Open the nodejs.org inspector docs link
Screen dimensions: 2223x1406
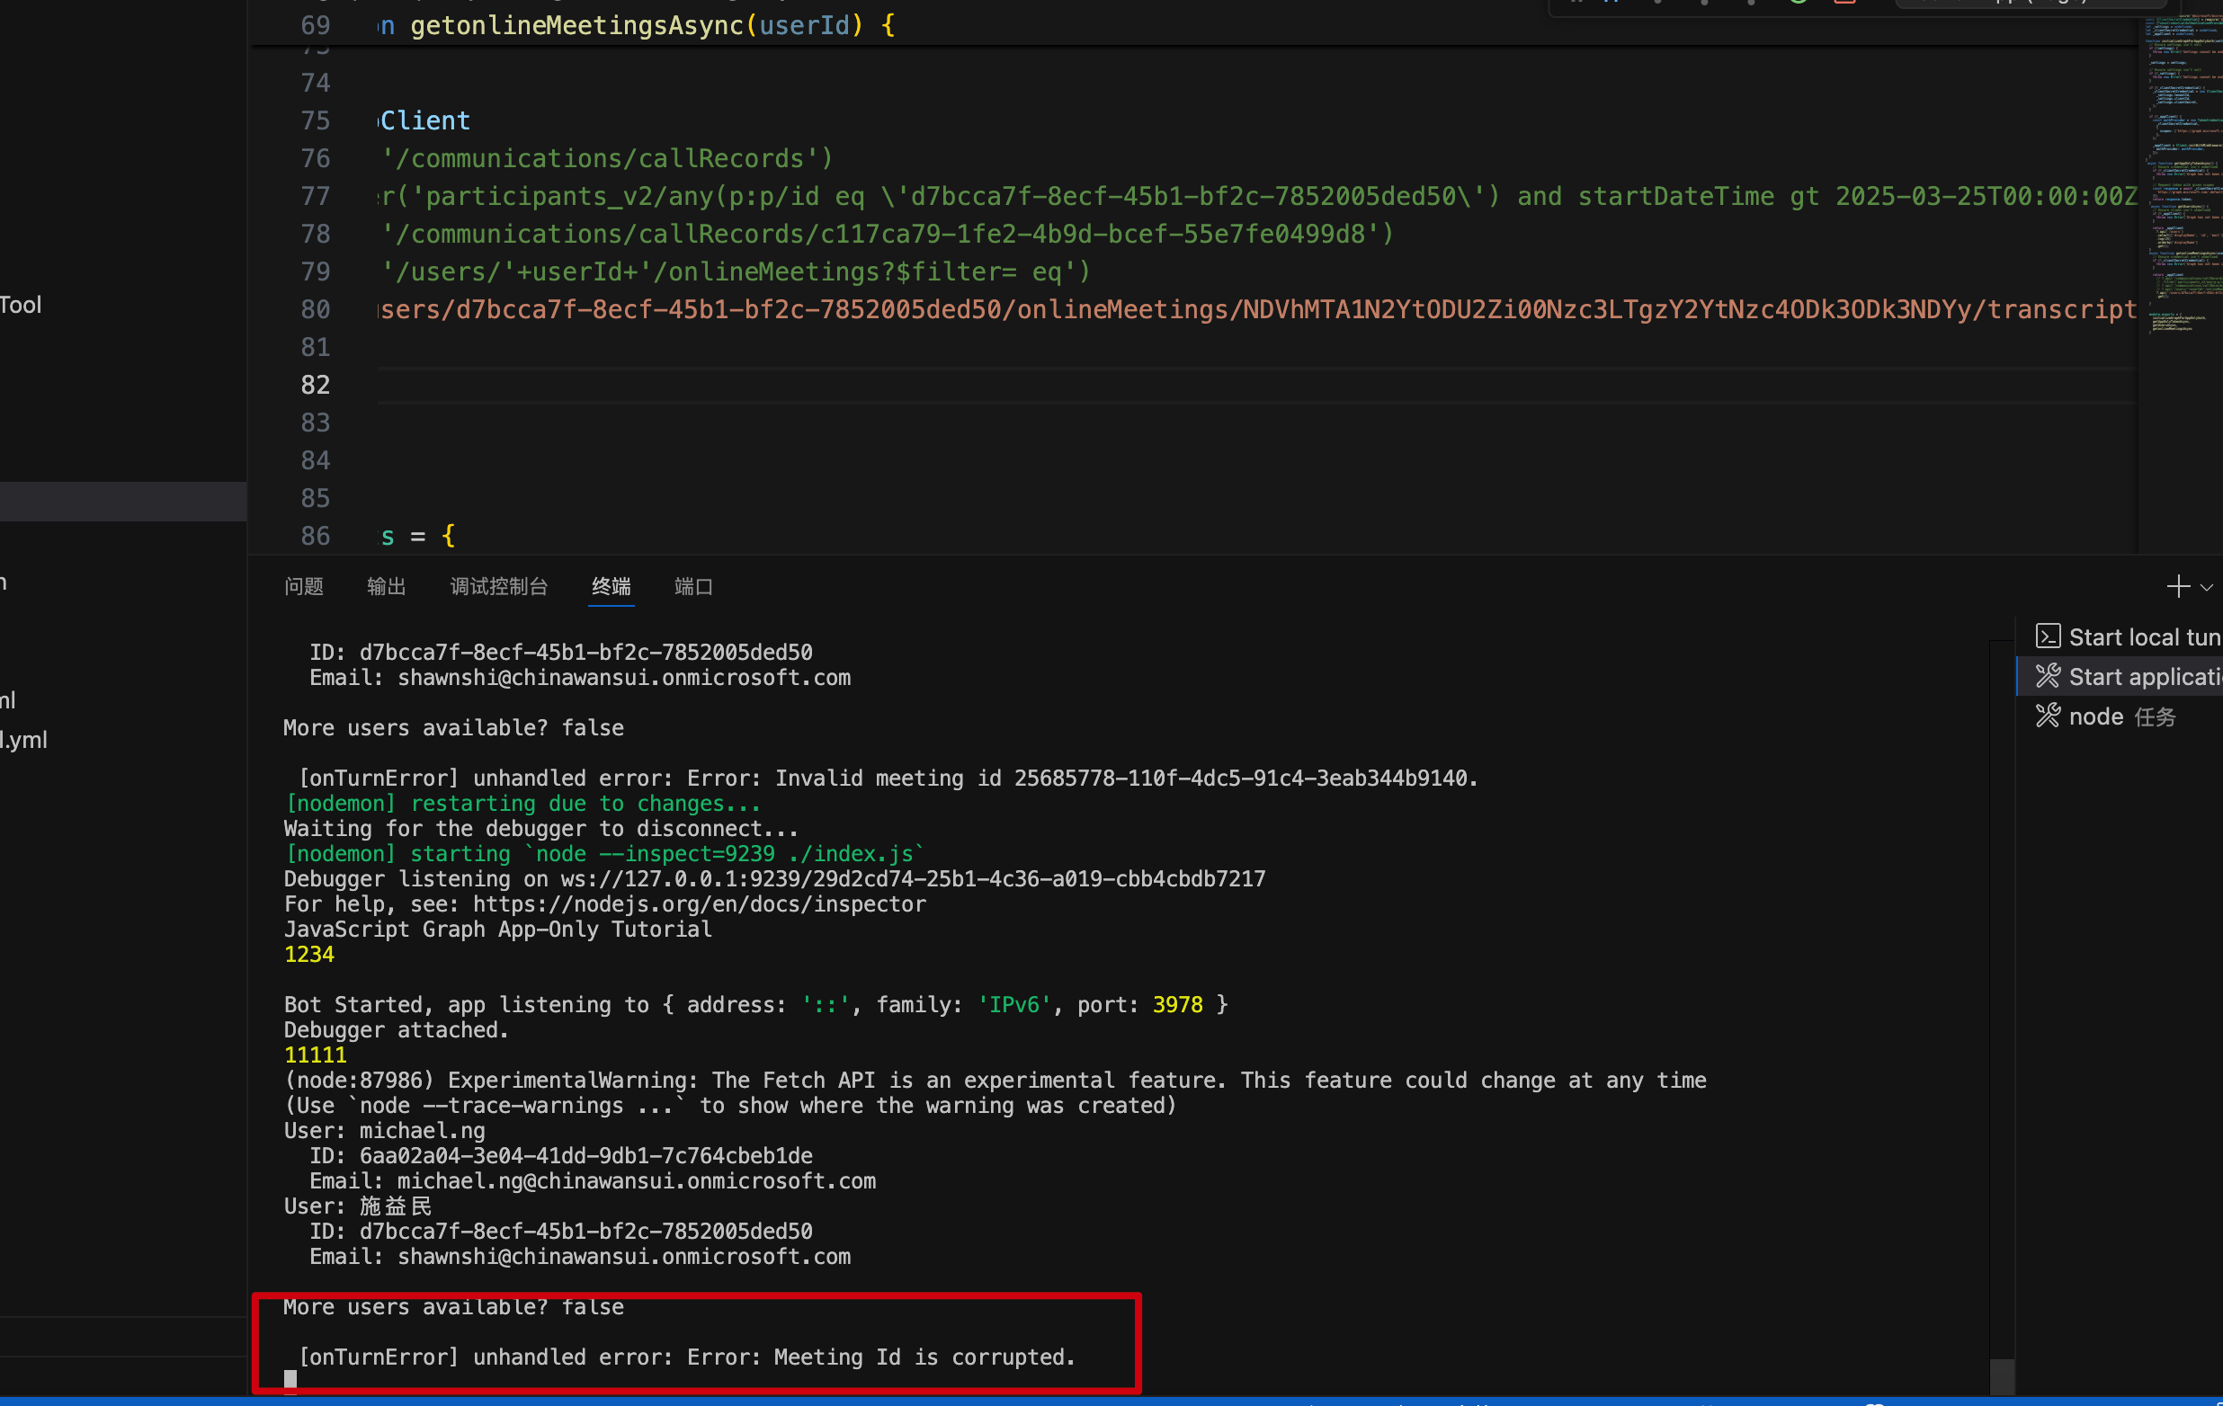(699, 905)
